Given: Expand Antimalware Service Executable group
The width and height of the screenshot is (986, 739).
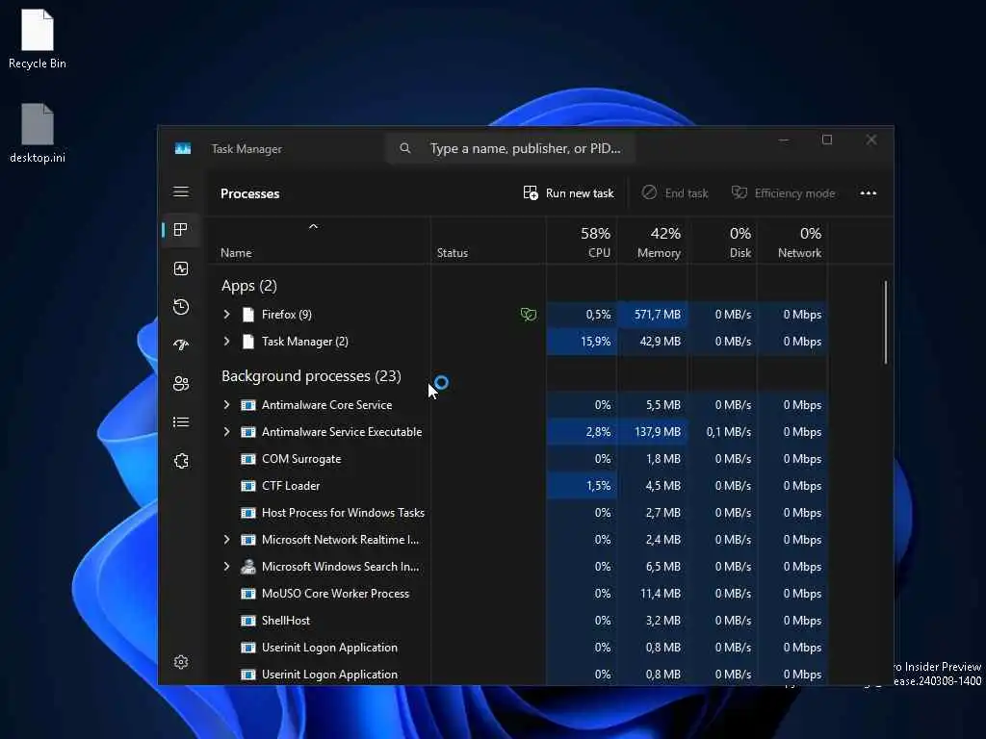Looking at the screenshot, I should pyautogui.click(x=227, y=432).
